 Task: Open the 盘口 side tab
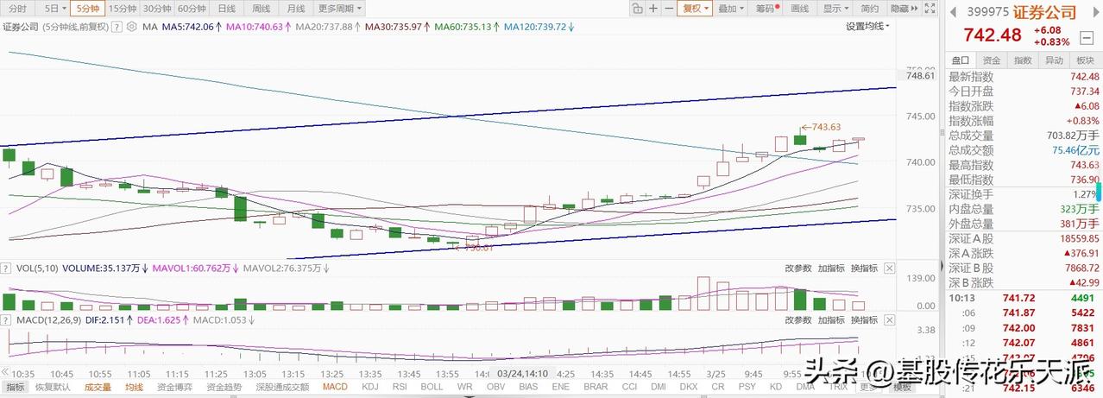961,60
